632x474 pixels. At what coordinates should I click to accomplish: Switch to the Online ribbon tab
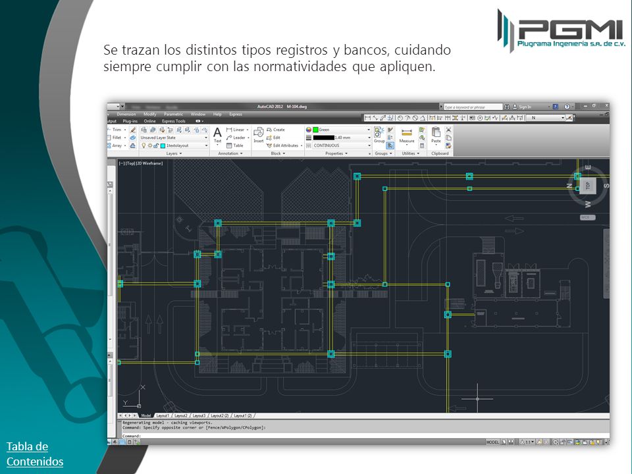(149, 121)
